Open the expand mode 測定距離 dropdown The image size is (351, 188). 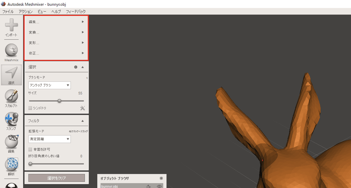50,139
